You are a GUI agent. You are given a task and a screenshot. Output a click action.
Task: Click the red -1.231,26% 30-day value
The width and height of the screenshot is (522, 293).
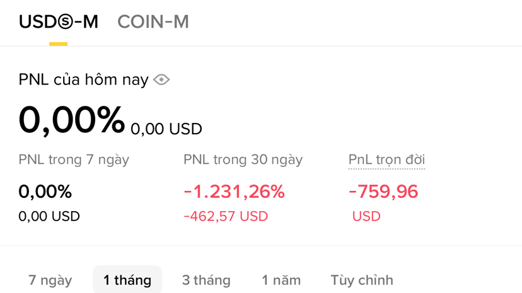(x=234, y=192)
